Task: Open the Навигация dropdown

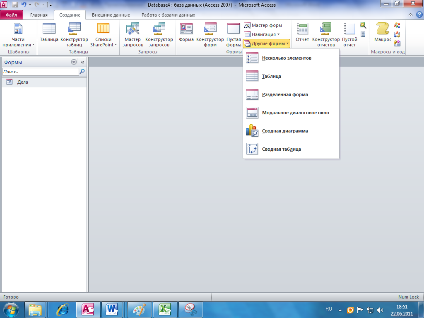Action: 262,34
